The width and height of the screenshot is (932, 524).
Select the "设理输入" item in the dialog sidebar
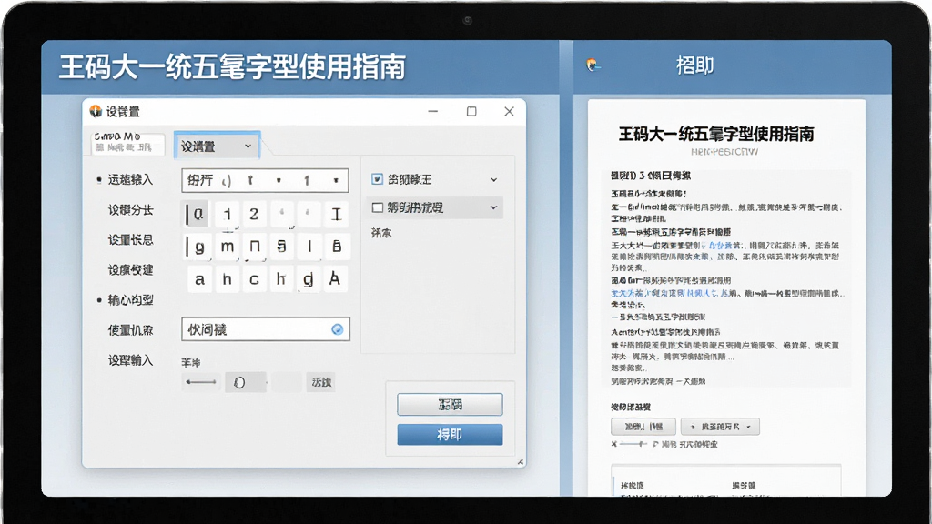pos(130,360)
